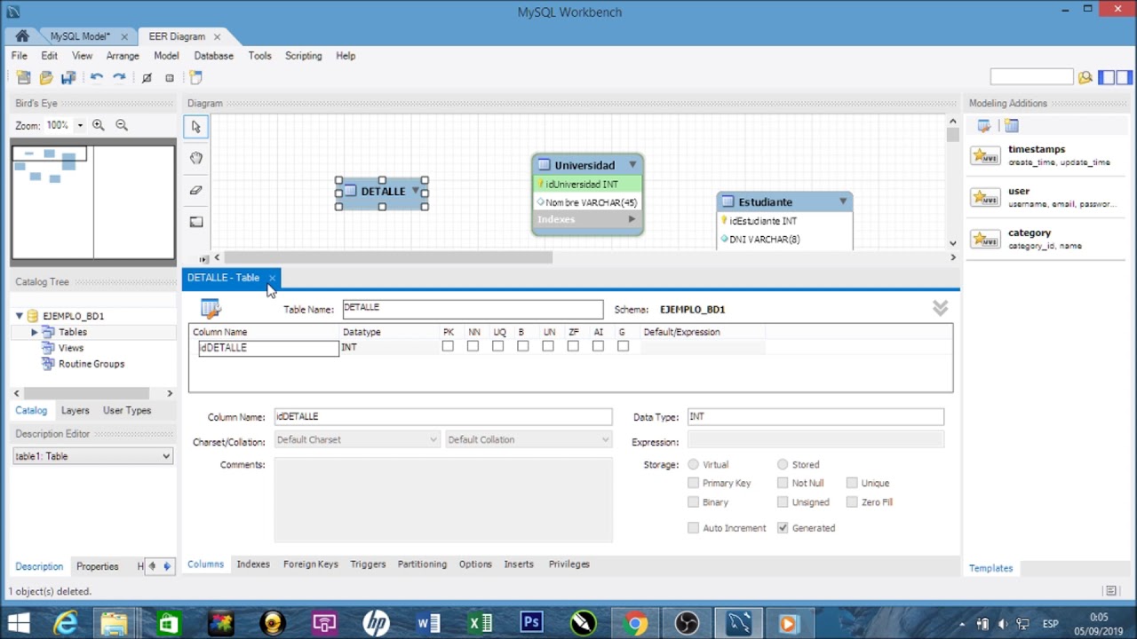Select the layer tool in diagram toolbar

coord(196,222)
